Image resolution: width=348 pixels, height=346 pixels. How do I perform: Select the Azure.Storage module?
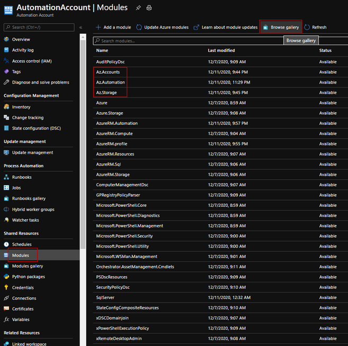pyautogui.click(x=110, y=113)
